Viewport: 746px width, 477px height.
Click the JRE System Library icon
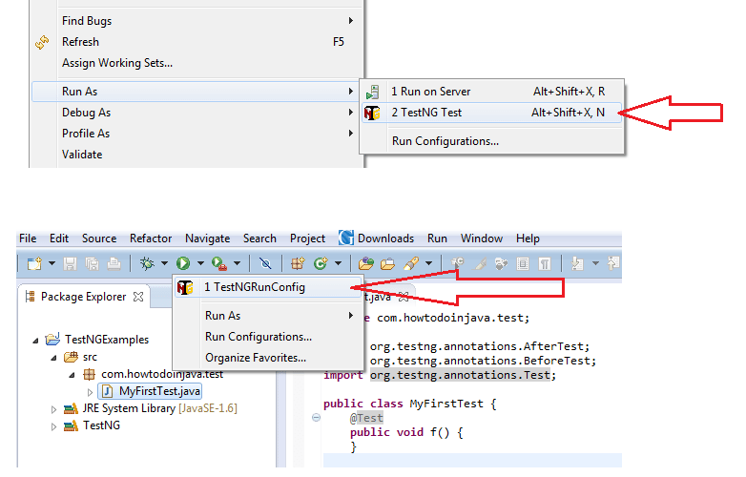(71, 408)
